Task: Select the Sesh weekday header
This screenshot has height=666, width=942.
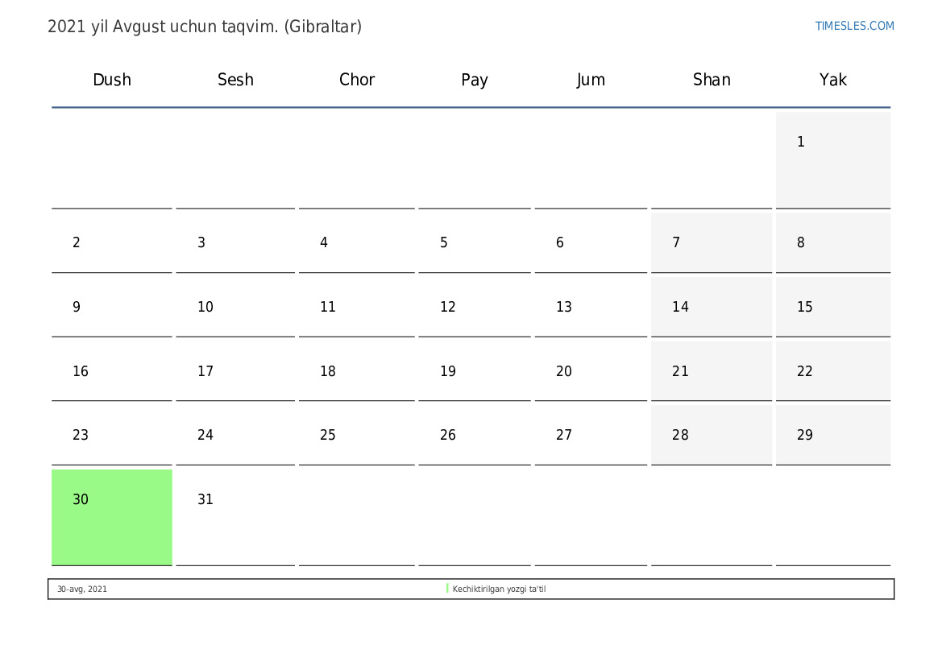Action: 235,80
